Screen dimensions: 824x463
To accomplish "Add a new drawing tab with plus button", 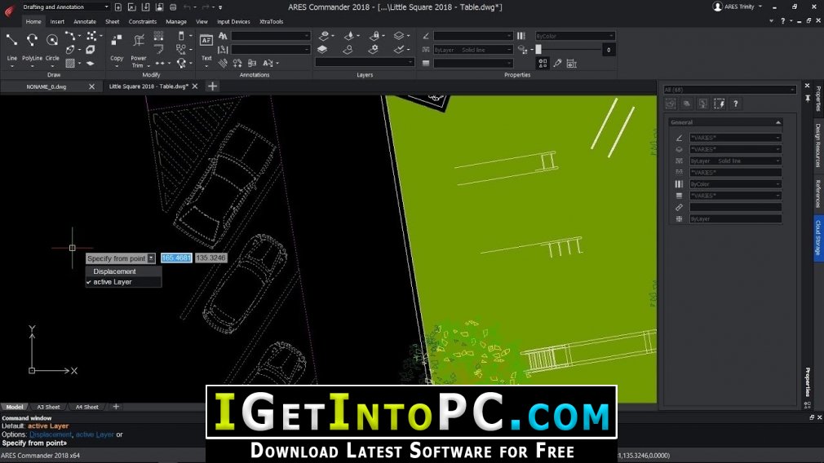I will [212, 86].
